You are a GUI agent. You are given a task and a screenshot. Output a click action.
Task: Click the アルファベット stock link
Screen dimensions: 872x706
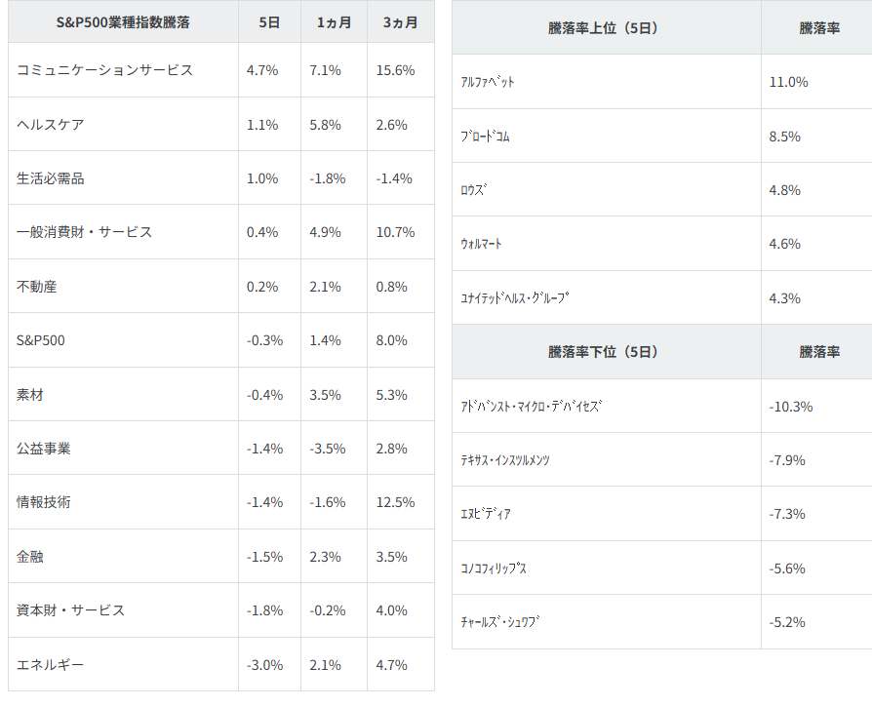click(x=487, y=82)
